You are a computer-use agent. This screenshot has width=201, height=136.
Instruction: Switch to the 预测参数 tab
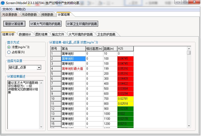tap(47, 15)
